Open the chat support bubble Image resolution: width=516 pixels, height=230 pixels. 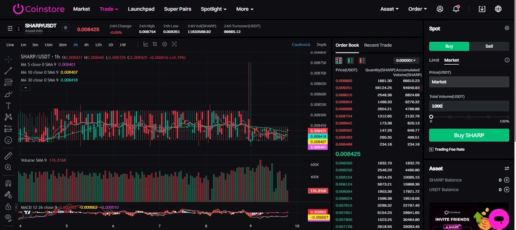point(499,219)
